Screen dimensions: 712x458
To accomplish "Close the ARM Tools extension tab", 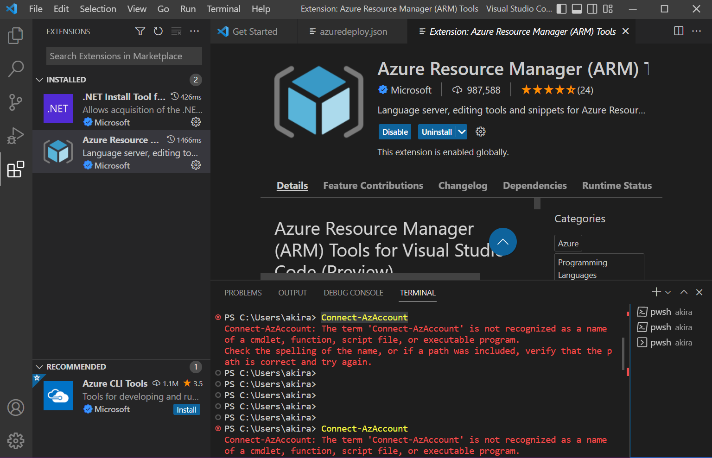I will coord(626,31).
